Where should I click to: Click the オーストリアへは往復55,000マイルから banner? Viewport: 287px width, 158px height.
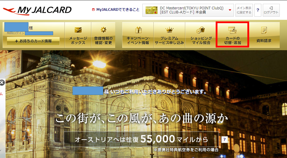point(141,139)
